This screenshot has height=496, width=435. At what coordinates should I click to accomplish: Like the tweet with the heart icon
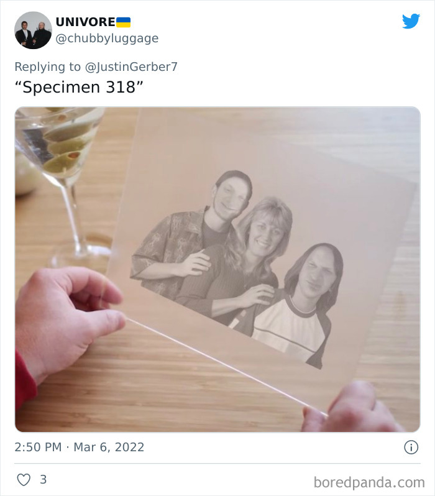23,480
